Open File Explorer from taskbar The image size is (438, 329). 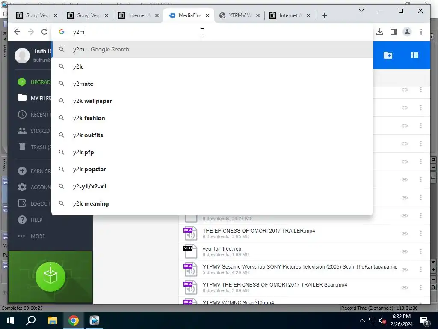pyautogui.click(x=52, y=320)
